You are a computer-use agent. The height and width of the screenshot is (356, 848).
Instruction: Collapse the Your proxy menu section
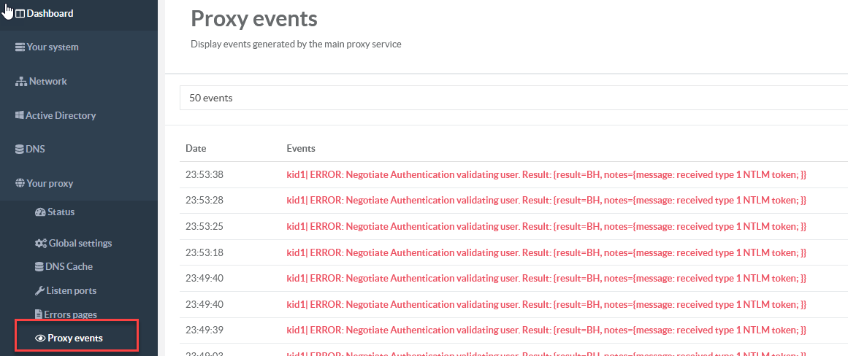50,184
